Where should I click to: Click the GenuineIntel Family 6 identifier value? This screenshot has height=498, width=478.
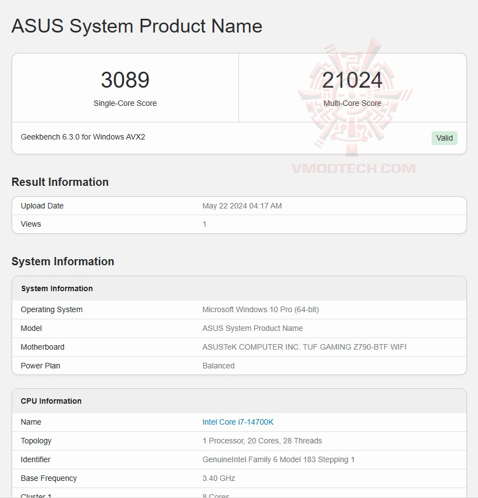click(279, 459)
